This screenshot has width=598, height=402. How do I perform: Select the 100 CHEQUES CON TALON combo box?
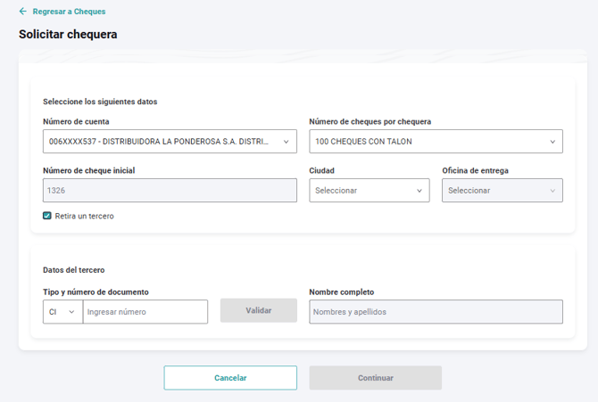point(427,141)
